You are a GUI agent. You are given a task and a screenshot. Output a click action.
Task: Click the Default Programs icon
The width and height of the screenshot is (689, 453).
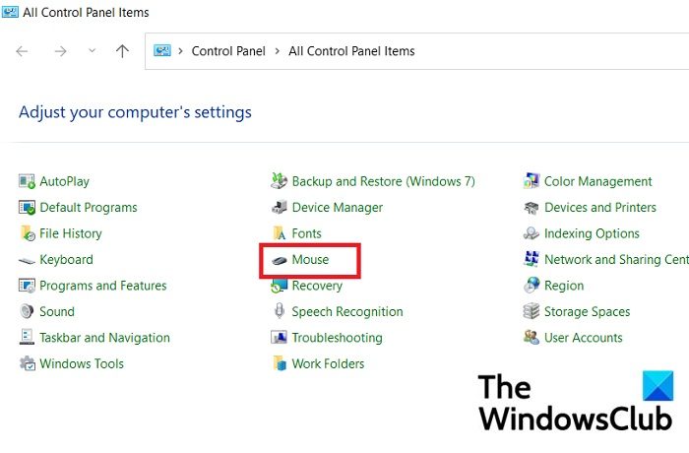coord(27,207)
